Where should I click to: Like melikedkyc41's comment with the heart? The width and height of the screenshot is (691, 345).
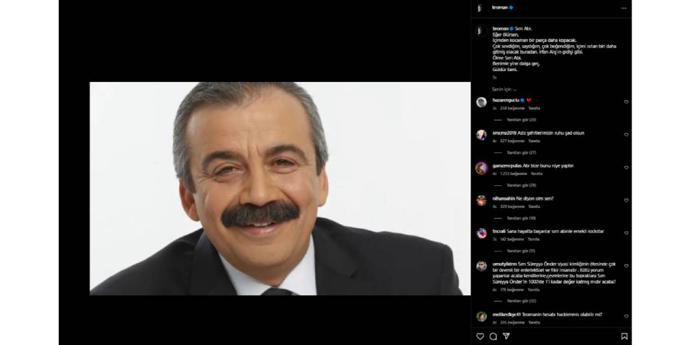626,316
